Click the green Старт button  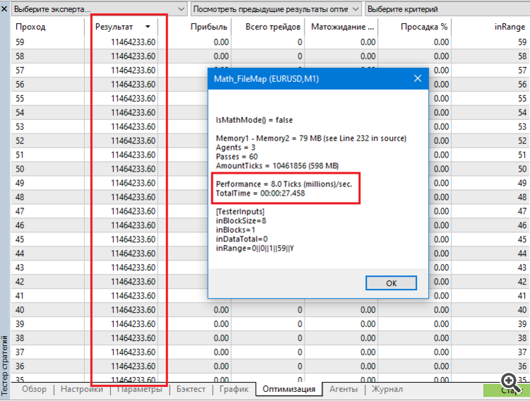[x=506, y=390]
